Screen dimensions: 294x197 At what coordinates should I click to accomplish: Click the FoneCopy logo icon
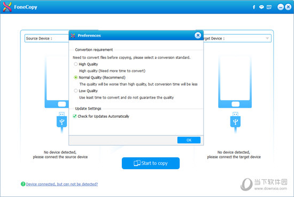[7, 7]
